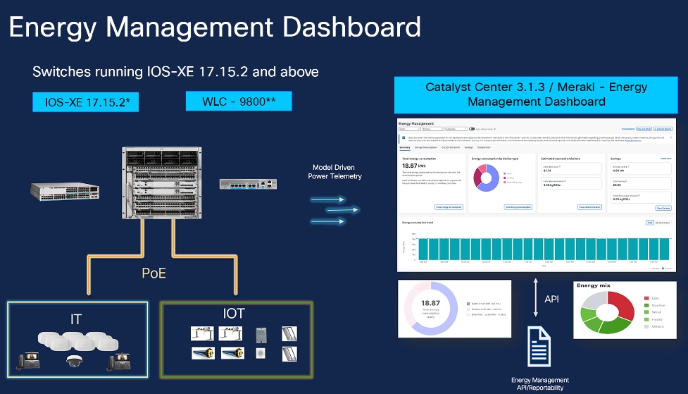Click the Generate Reports button in dashboard header

click(663, 129)
